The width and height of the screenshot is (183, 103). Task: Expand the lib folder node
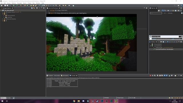click(3, 21)
